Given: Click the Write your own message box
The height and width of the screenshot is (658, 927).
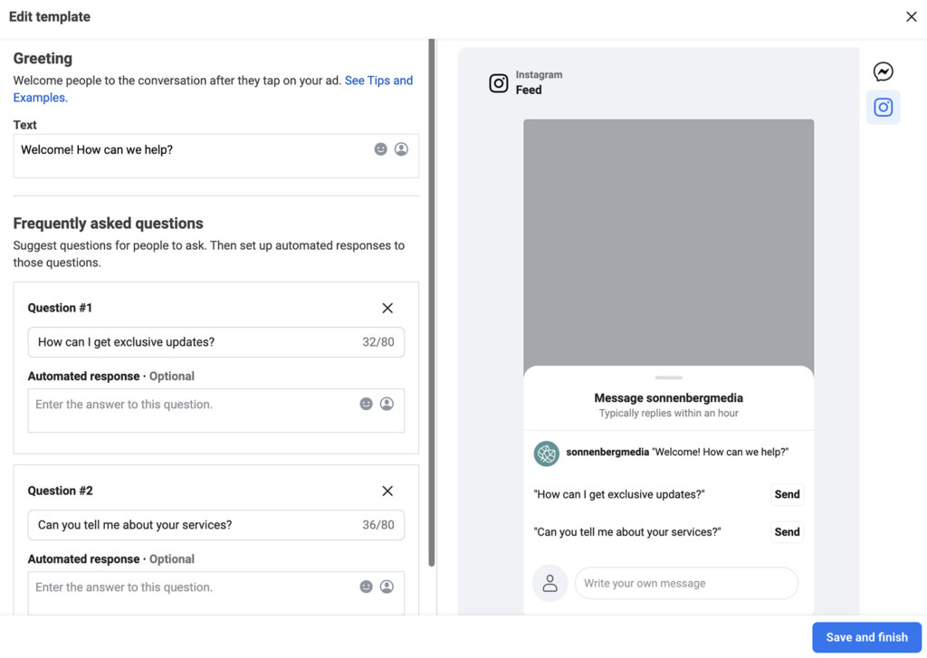Looking at the screenshot, I should click(685, 584).
